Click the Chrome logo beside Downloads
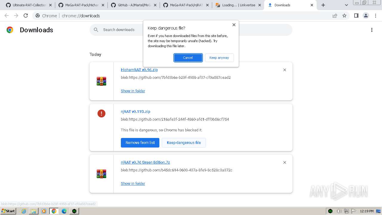The image size is (382, 215). [x=10, y=30]
